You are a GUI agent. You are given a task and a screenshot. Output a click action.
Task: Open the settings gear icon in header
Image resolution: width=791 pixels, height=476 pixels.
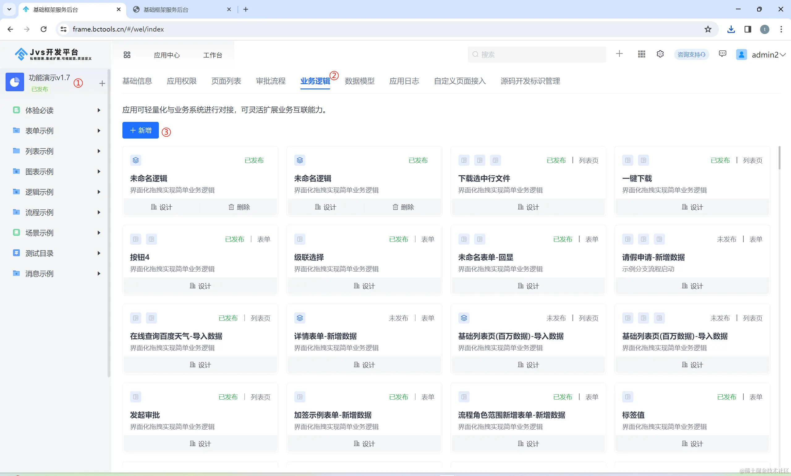tap(660, 54)
